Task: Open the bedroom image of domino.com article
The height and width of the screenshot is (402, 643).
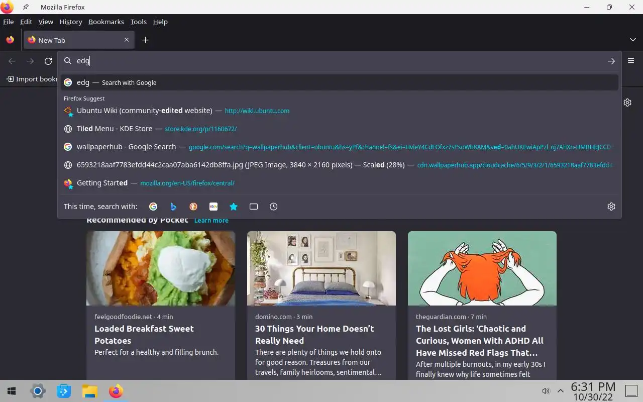Action: pyautogui.click(x=321, y=268)
